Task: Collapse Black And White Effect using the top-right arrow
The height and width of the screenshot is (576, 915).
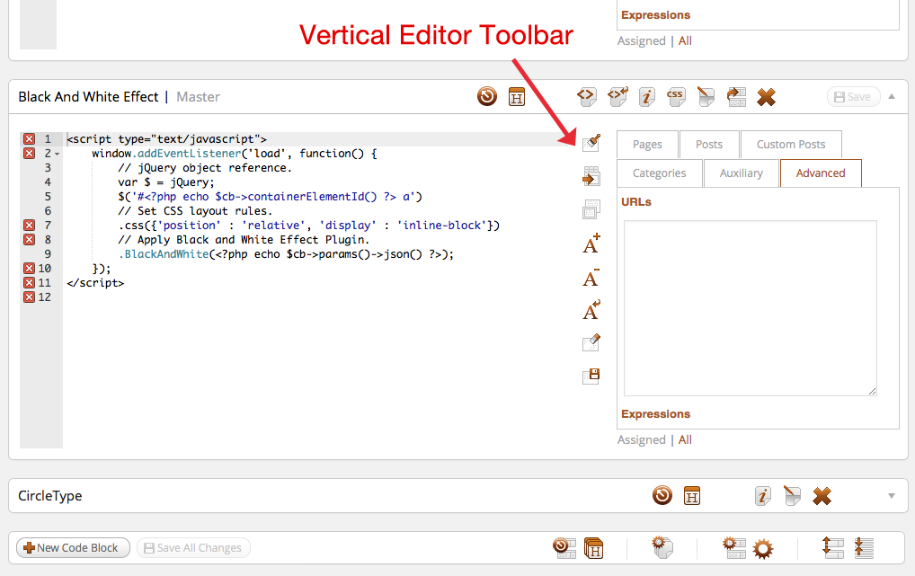Action: point(890,96)
